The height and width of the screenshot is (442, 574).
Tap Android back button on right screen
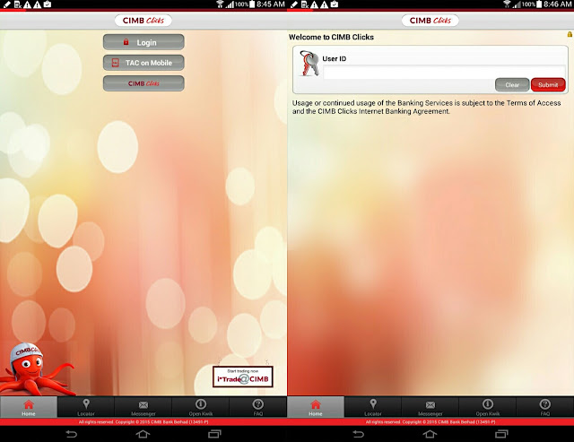point(359,434)
